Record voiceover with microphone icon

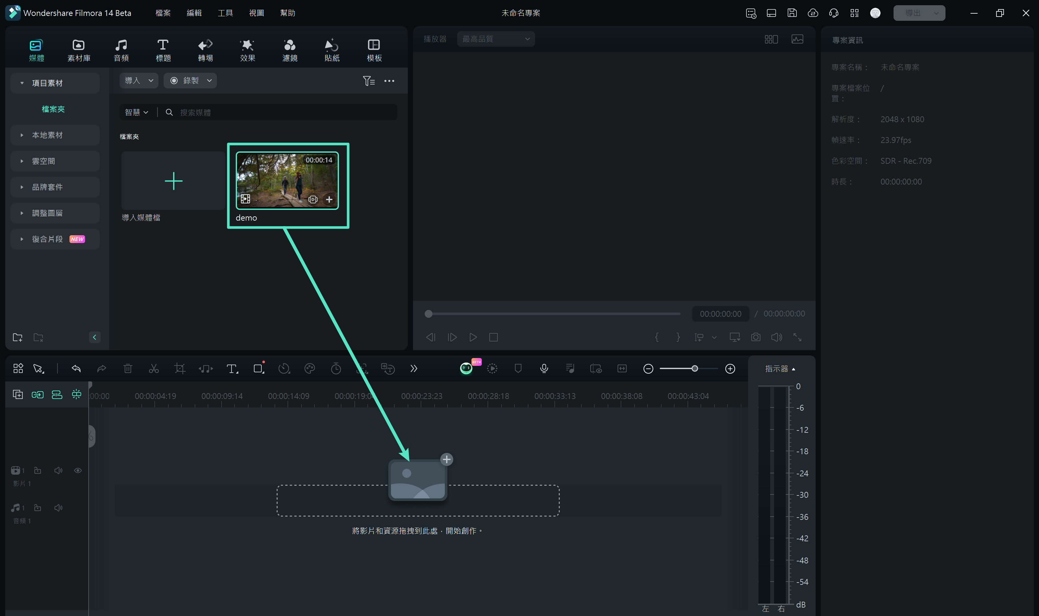coord(544,368)
